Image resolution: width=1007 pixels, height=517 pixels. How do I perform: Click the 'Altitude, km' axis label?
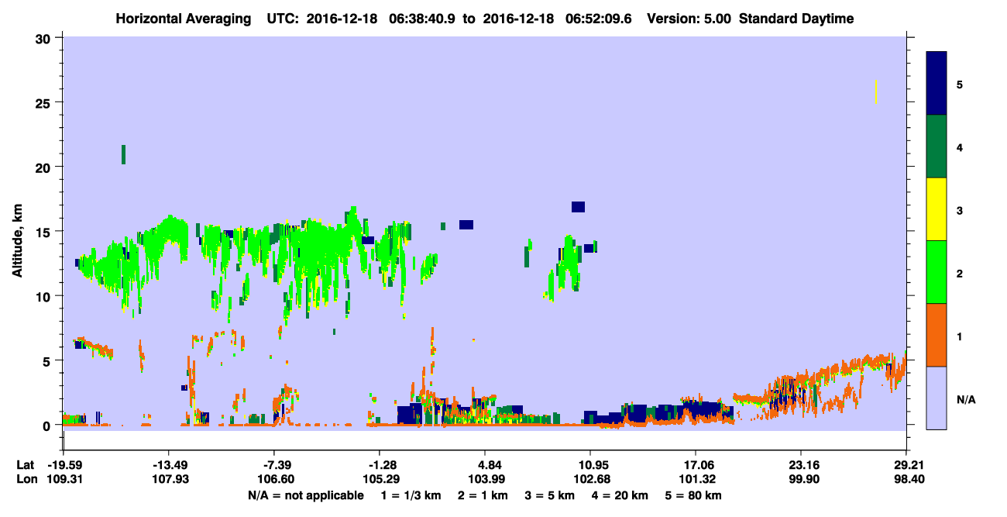[x=17, y=241]
